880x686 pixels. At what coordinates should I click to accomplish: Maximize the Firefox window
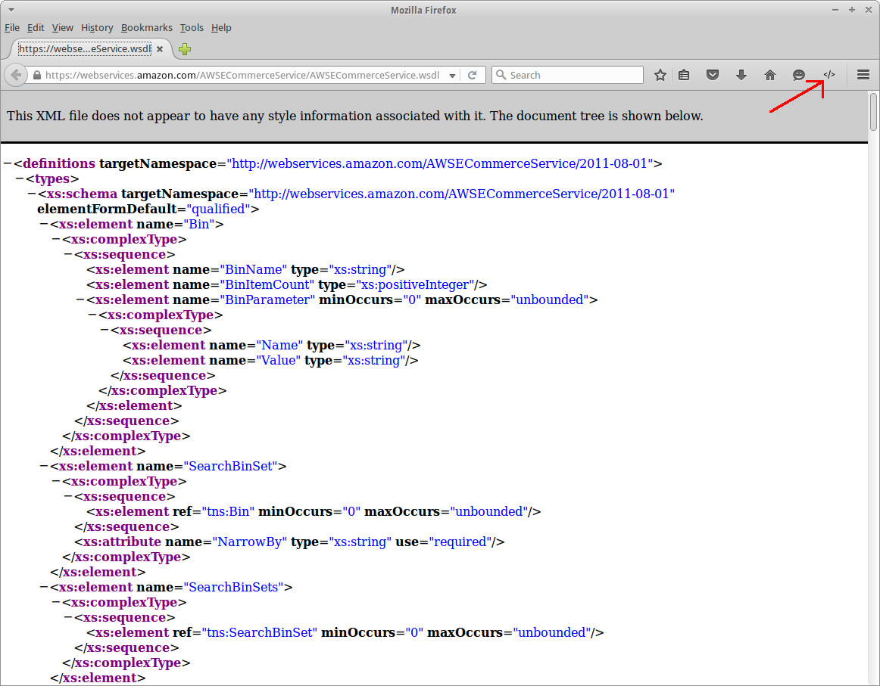[x=852, y=10]
